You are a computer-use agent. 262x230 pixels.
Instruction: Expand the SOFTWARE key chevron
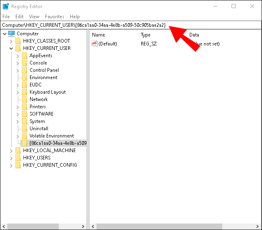pyautogui.click(x=18, y=114)
